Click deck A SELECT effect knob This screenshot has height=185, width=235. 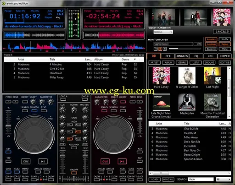tap(33, 102)
